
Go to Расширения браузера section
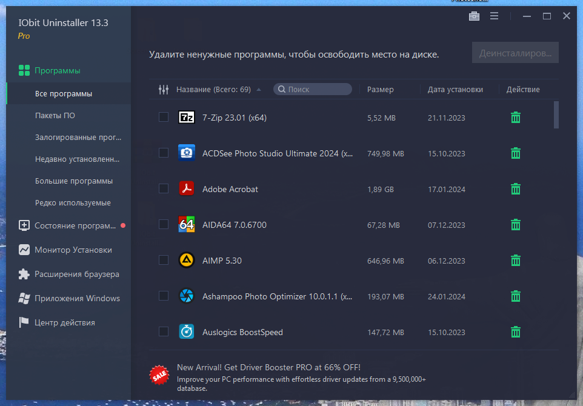tap(68, 274)
